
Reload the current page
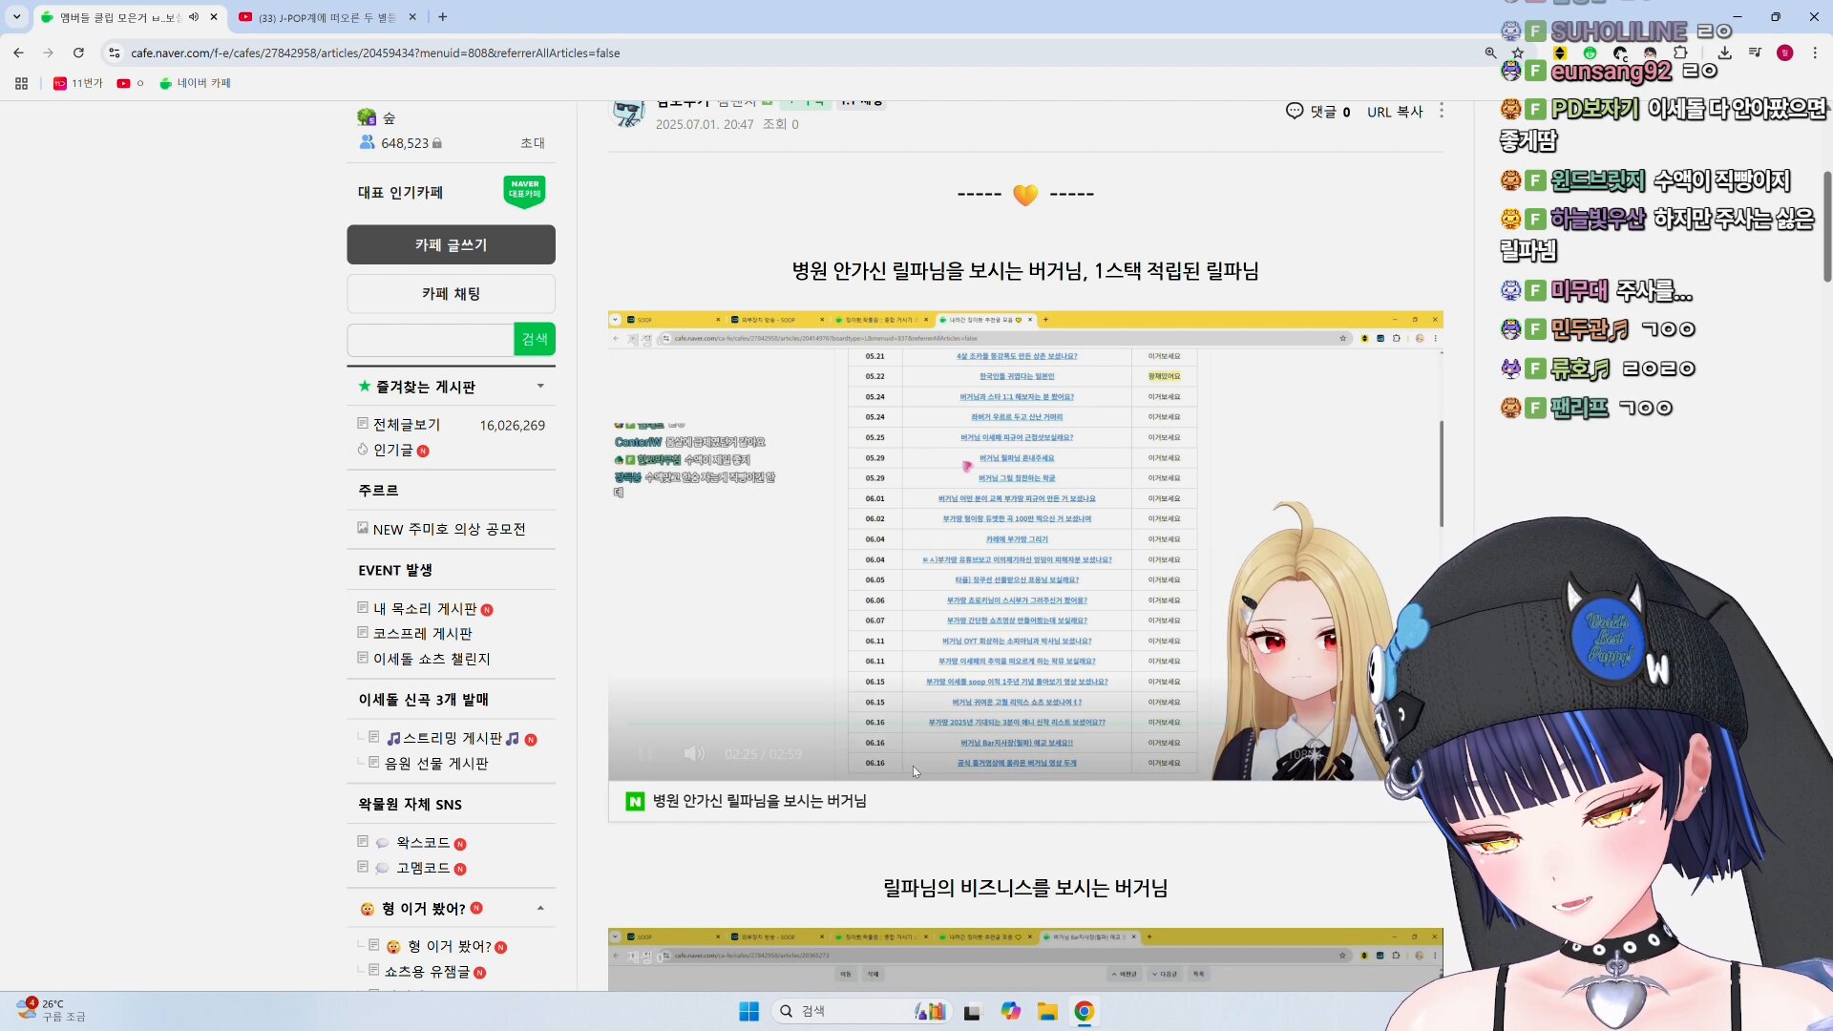click(x=78, y=53)
